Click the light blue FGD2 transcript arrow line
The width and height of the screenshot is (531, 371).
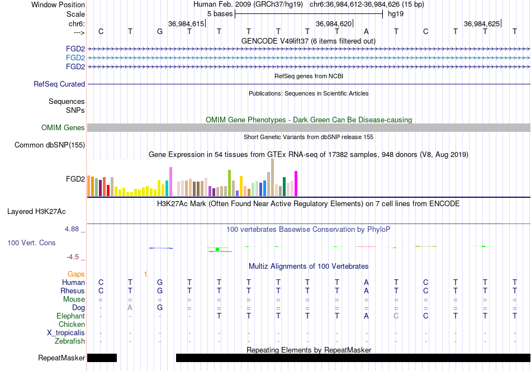point(309,58)
